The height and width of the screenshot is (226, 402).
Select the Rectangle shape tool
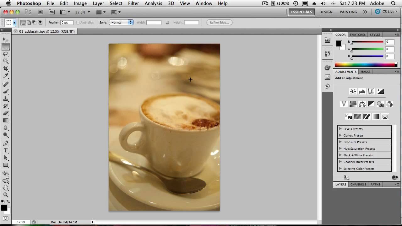click(x=6, y=165)
